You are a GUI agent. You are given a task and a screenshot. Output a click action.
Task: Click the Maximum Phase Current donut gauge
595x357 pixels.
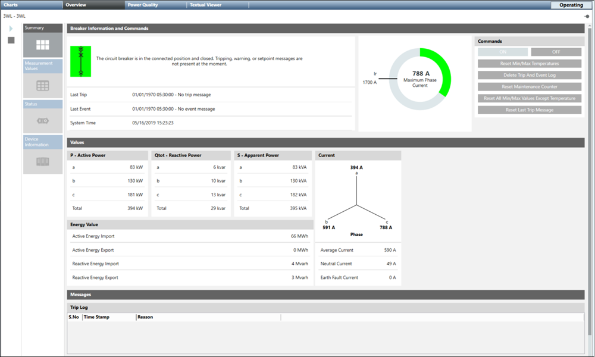click(416, 79)
